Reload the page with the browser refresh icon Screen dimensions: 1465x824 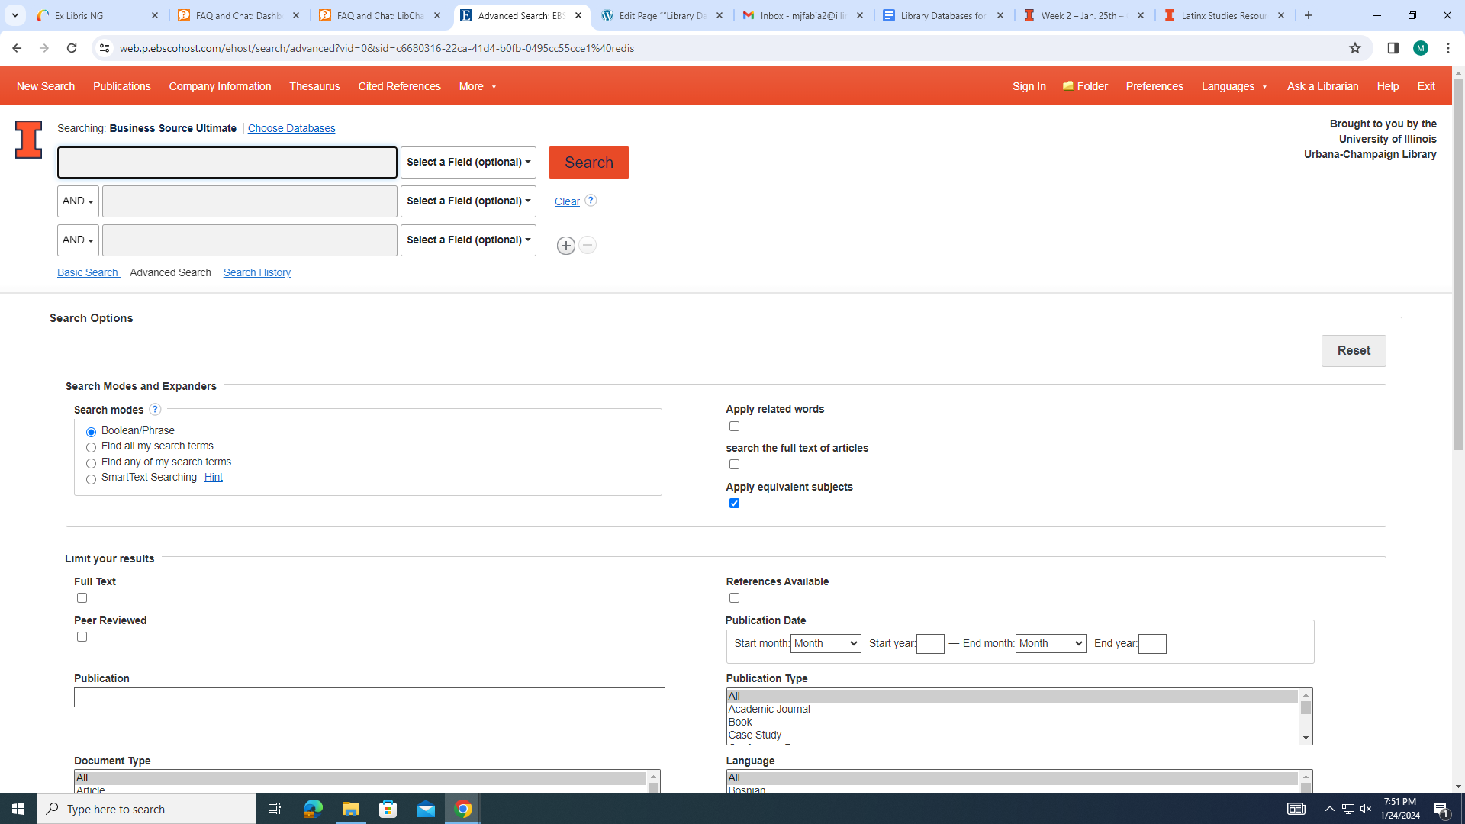click(72, 48)
